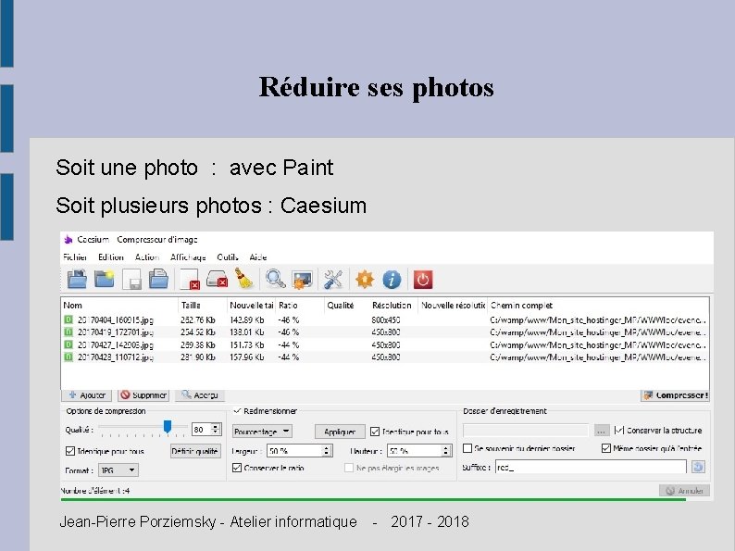Image resolution: width=735 pixels, height=551 pixels.
Task: Enable Se souvenir du dernier dossier
Action: (x=467, y=448)
